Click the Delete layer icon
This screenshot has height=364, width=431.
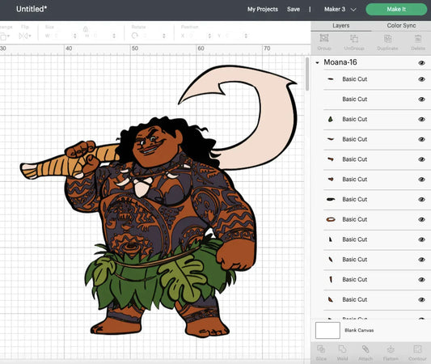(x=418, y=38)
